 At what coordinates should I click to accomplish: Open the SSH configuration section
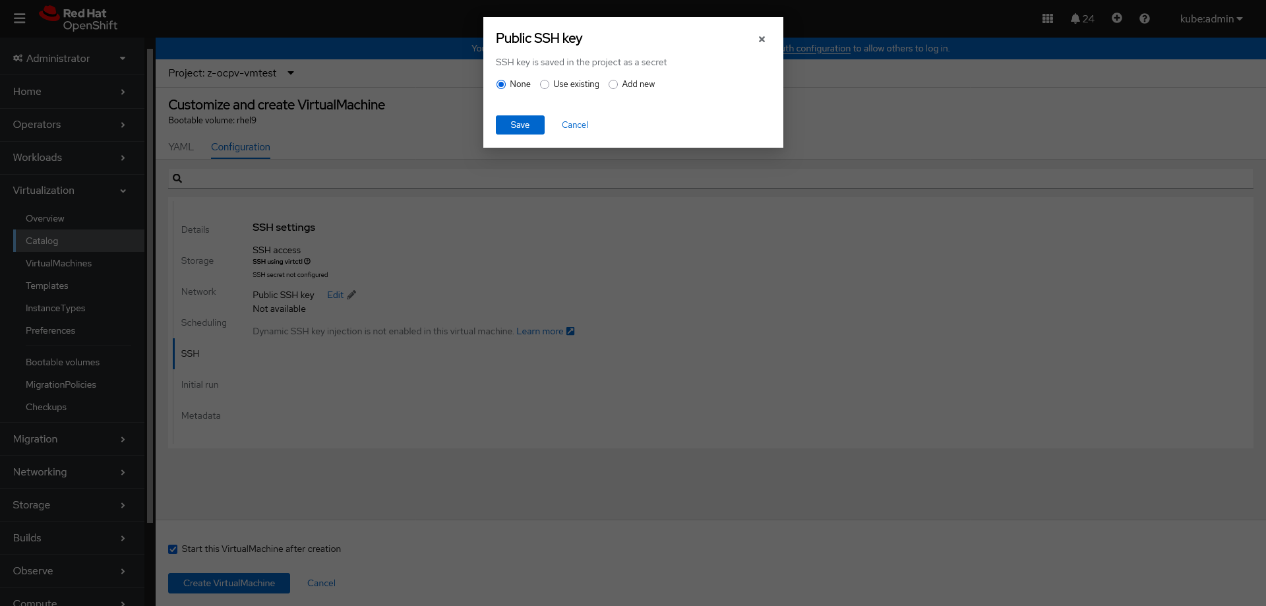190,354
